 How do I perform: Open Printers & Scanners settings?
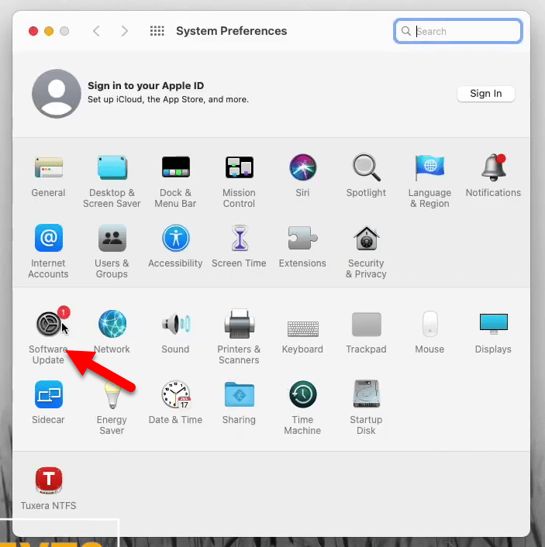(239, 324)
